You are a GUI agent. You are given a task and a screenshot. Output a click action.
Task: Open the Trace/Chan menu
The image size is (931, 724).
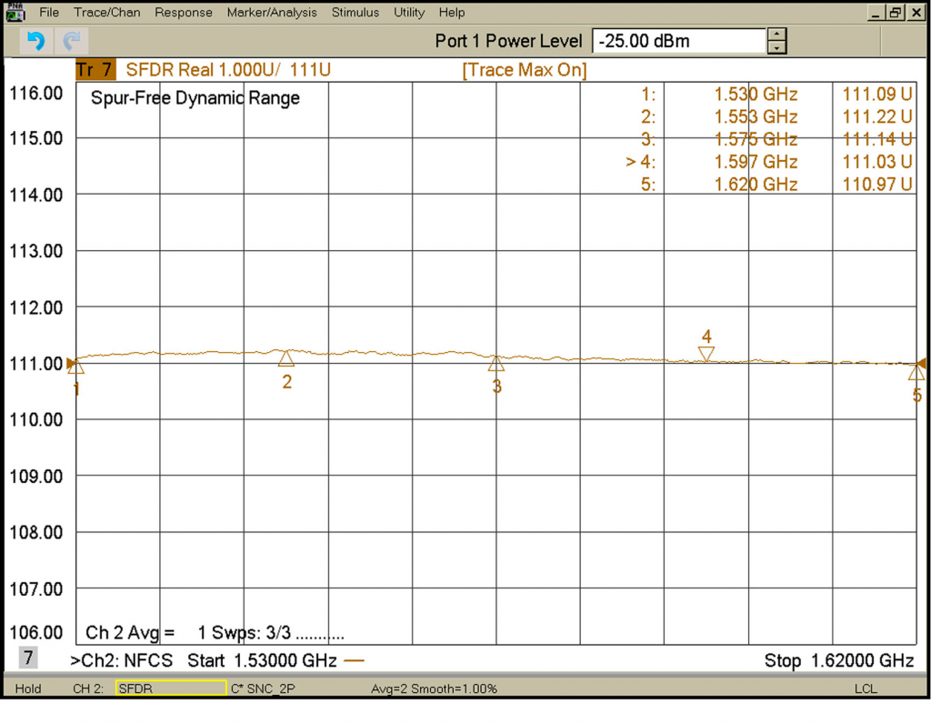pyautogui.click(x=106, y=13)
